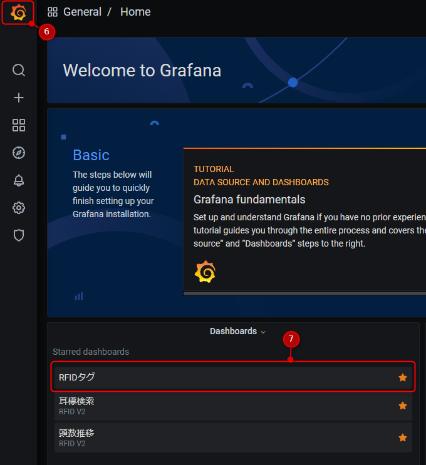
Task: Click the Create plus icon
Action: (19, 98)
